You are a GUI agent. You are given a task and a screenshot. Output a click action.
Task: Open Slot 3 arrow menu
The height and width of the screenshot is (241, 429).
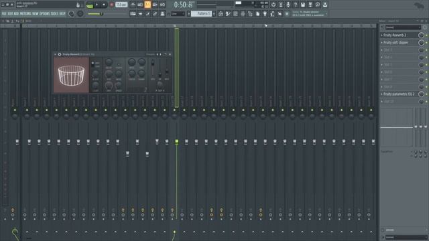click(x=382, y=50)
